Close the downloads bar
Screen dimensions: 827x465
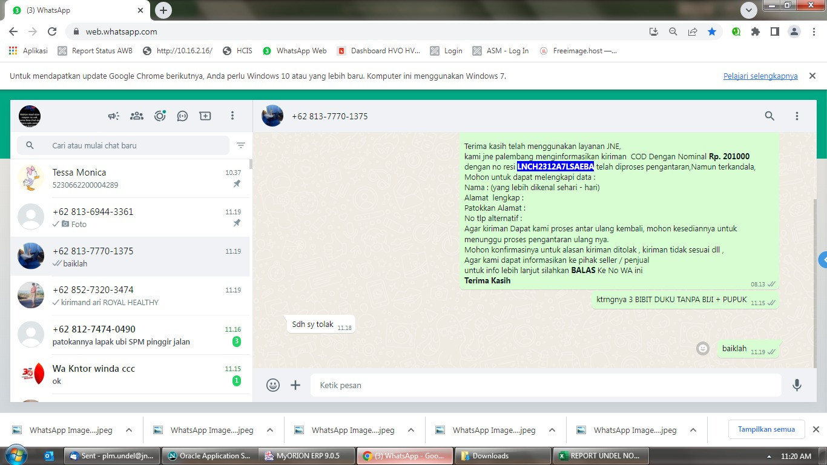815,429
